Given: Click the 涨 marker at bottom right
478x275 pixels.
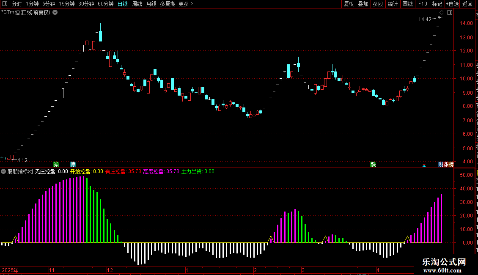Looking at the screenshot, I should point(446,164).
